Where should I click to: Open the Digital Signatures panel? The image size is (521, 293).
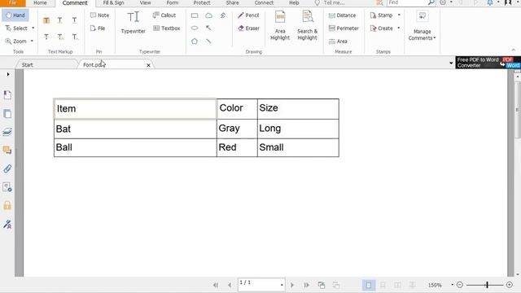pyautogui.click(x=7, y=224)
